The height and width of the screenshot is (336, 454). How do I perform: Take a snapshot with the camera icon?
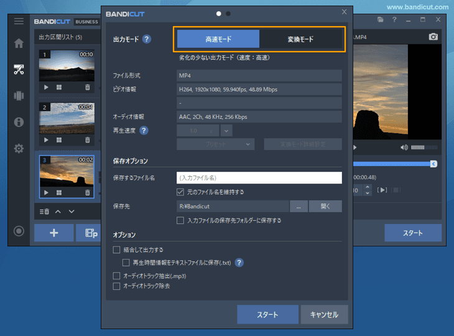[433, 37]
